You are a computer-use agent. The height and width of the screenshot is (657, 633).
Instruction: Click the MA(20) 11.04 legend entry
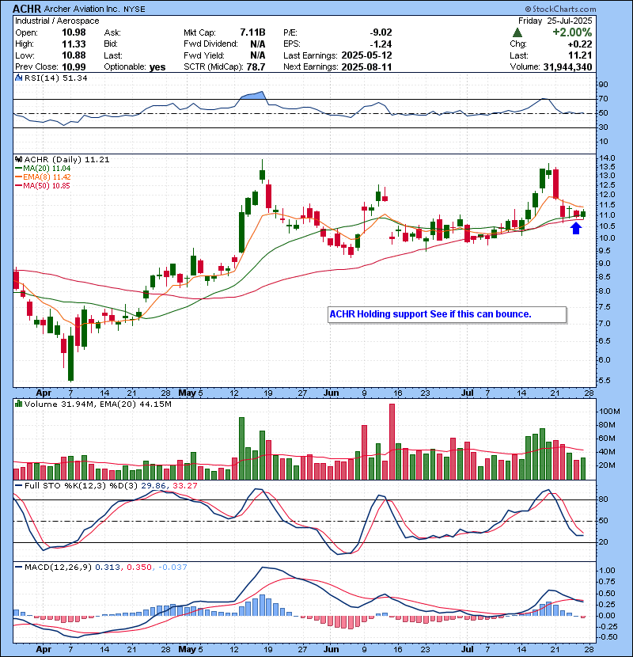pyautogui.click(x=43, y=169)
